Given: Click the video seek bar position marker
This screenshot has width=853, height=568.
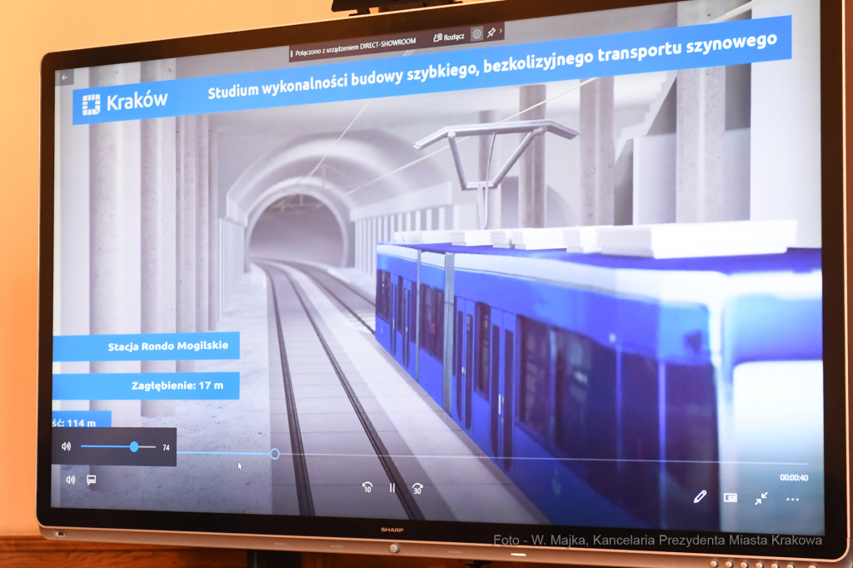Looking at the screenshot, I should pos(274,454).
